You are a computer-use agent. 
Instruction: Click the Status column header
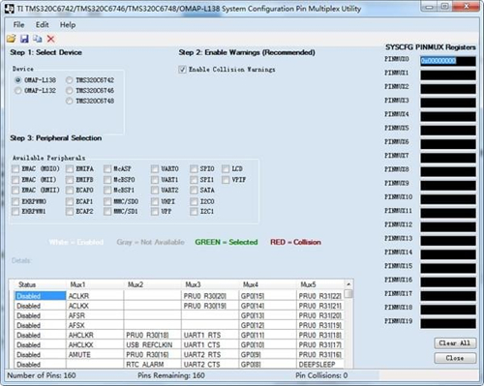[39, 284]
